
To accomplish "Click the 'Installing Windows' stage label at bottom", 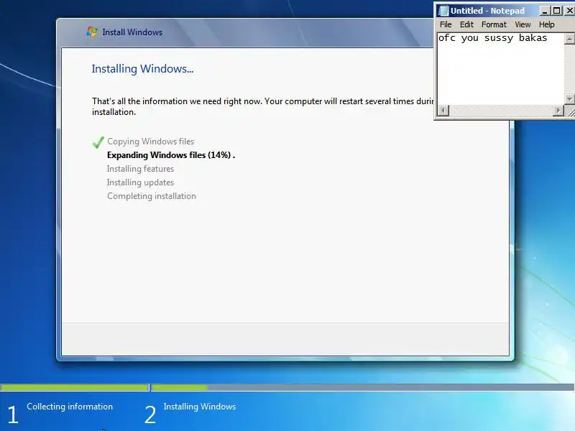I will 200,407.
